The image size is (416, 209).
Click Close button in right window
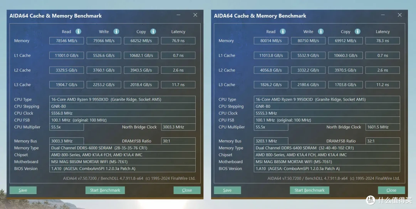click(x=391, y=190)
